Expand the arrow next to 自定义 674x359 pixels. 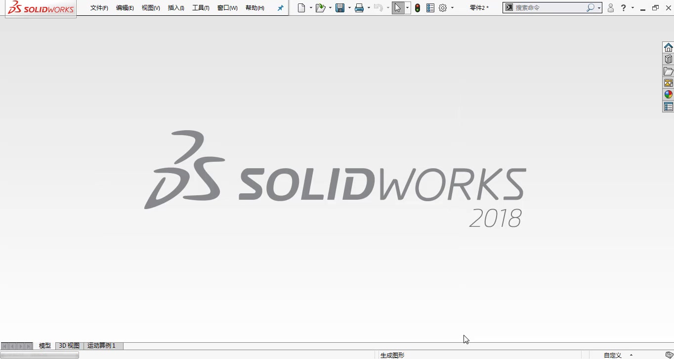631,355
